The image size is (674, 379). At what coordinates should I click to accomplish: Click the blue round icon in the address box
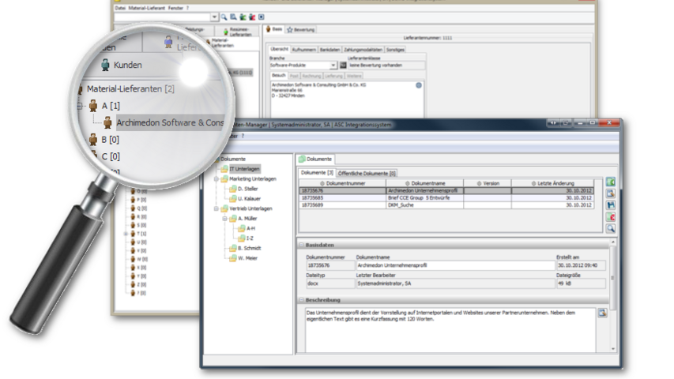point(419,85)
